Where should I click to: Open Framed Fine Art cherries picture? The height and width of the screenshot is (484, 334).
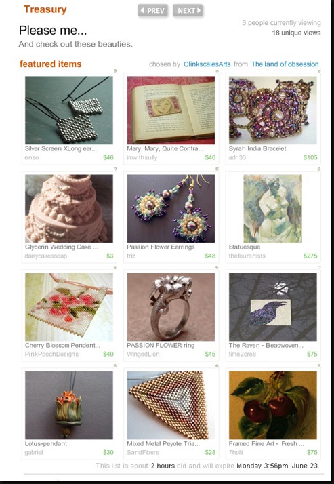tap(272, 405)
